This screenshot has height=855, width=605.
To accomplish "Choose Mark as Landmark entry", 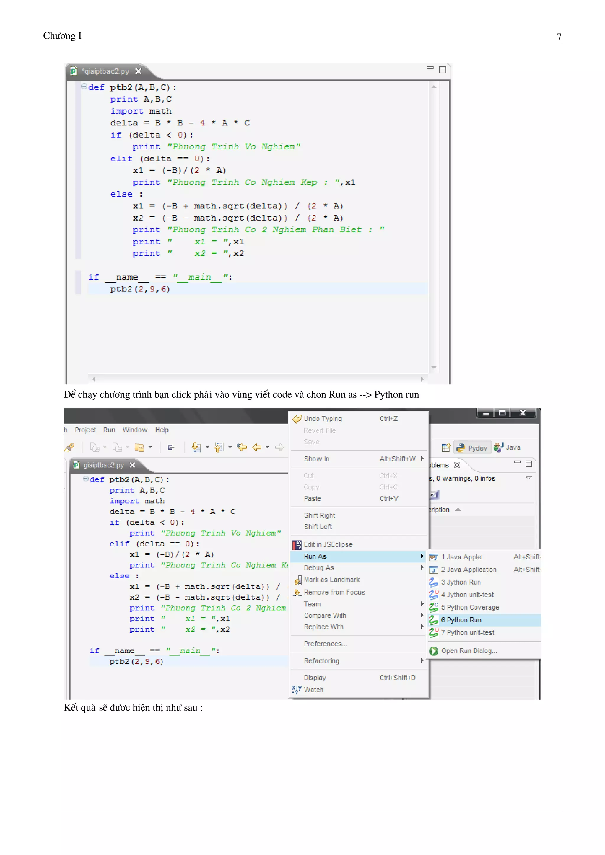I will coord(359,580).
